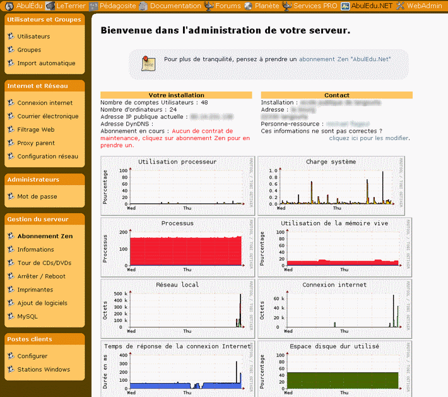Open the Groupes page
Image resolution: width=448 pixels, height=397 pixels.
[29, 50]
